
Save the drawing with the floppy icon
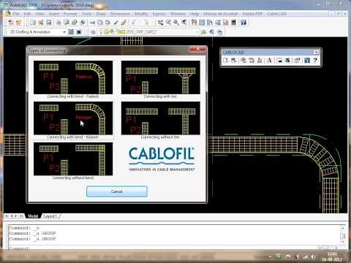pyautogui.click(x=49, y=23)
